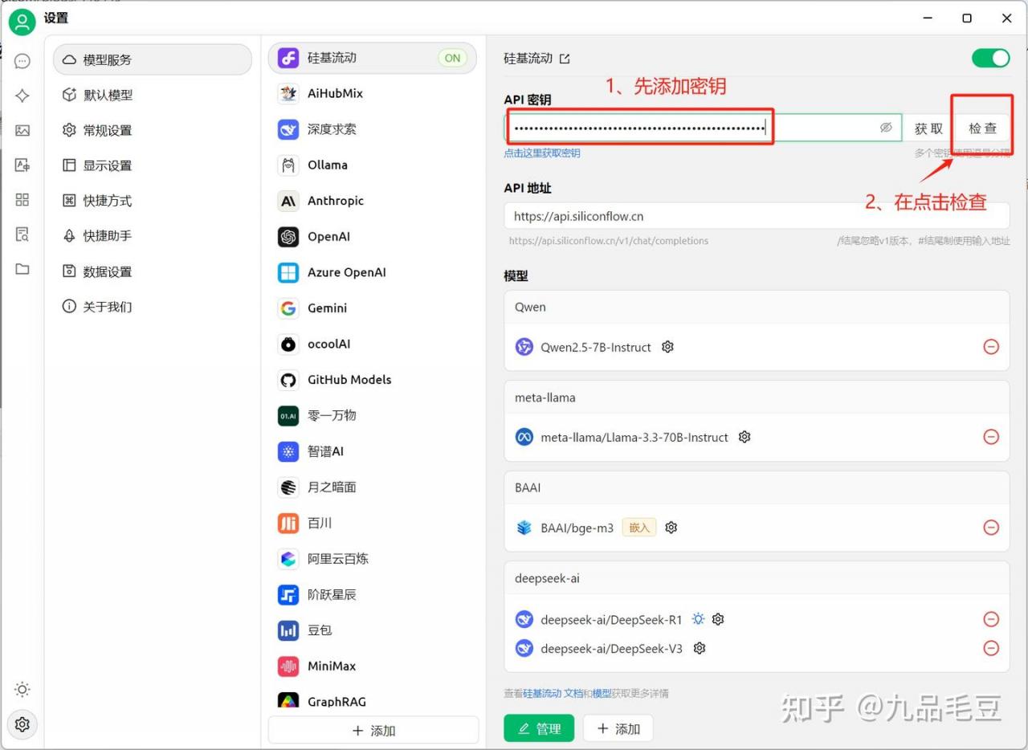Open 硅基流动 external website link icon

pos(565,59)
